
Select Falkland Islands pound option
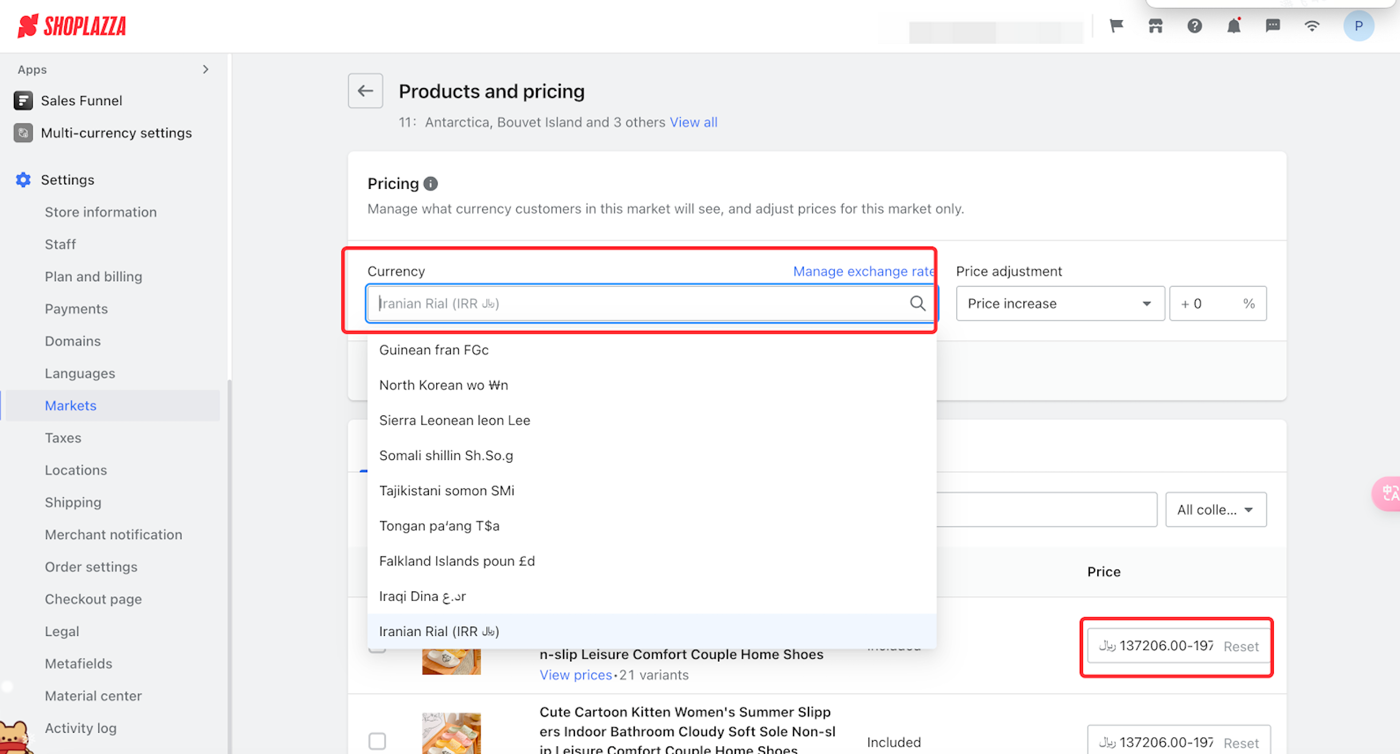pyautogui.click(x=652, y=561)
